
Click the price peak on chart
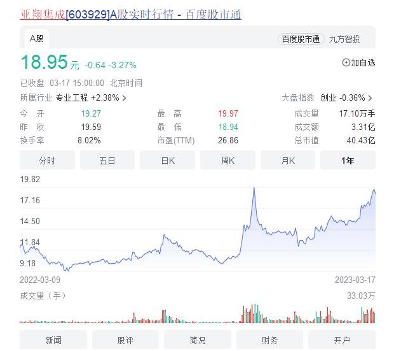254,189
